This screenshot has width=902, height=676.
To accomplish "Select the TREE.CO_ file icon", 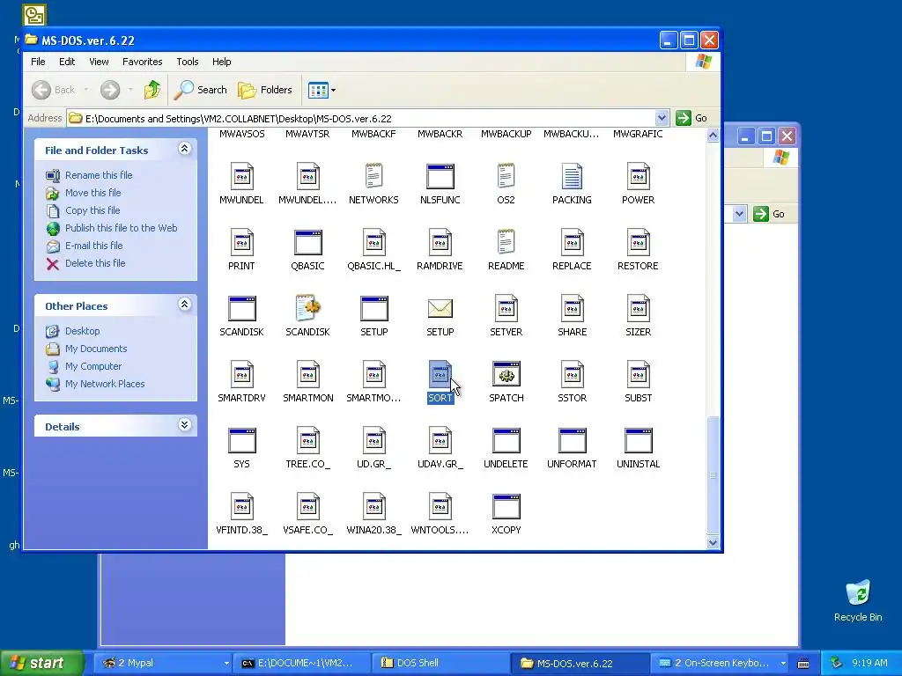I will [307, 441].
